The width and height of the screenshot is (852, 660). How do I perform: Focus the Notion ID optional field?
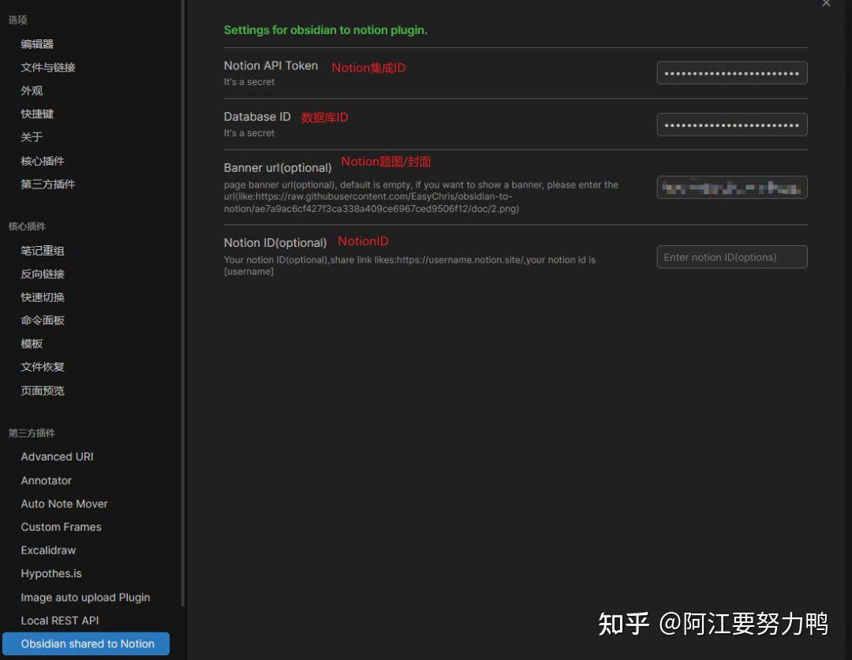pos(732,257)
